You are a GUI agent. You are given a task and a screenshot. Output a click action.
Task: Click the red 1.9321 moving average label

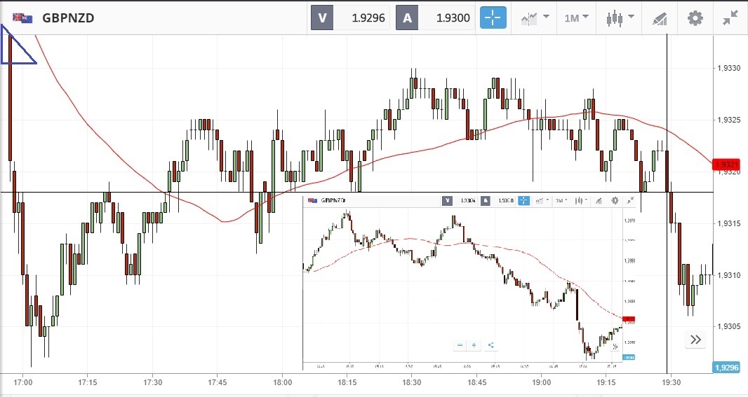[x=726, y=165]
